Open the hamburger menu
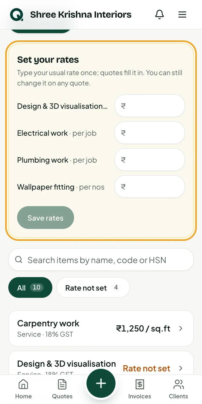The height and width of the screenshot is (404, 202). (x=182, y=15)
